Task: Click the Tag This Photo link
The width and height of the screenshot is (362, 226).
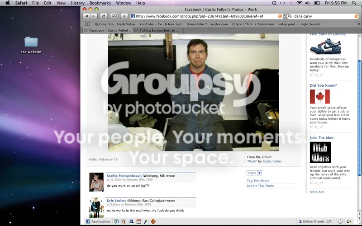Action: [x=258, y=181]
